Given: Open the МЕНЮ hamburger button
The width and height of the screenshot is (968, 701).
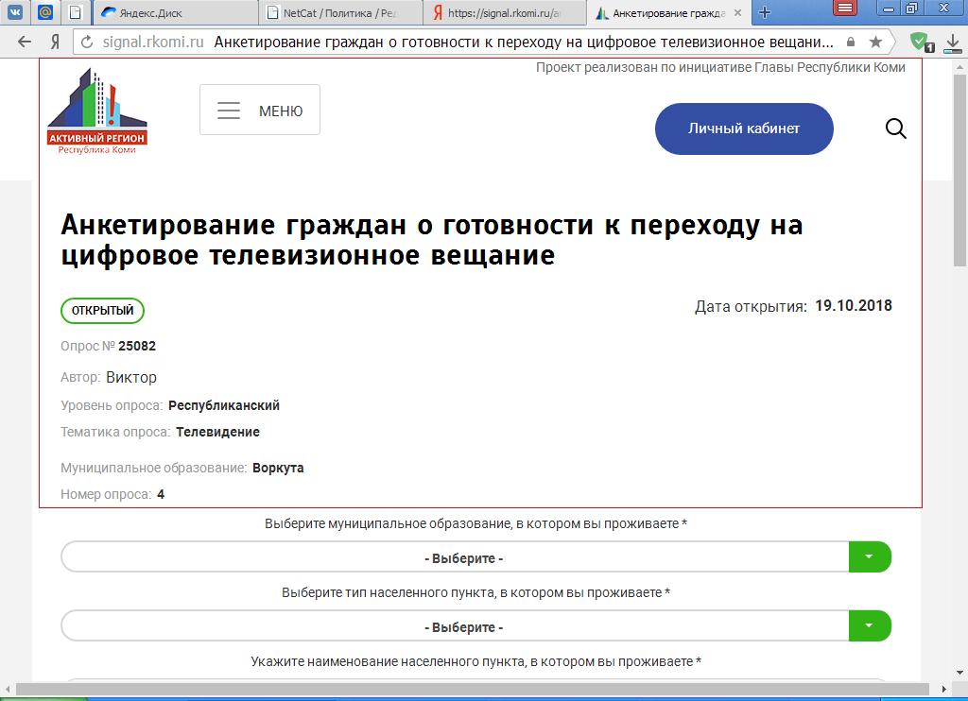Looking at the screenshot, I should 260,111.
